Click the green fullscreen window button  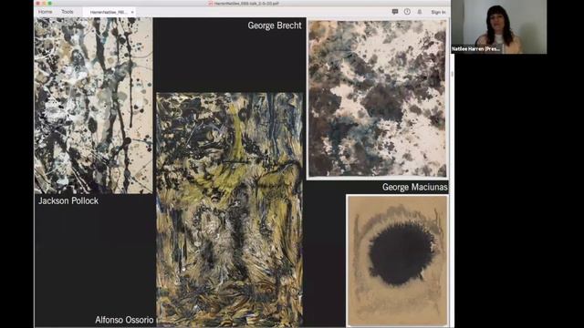[50, 4]
